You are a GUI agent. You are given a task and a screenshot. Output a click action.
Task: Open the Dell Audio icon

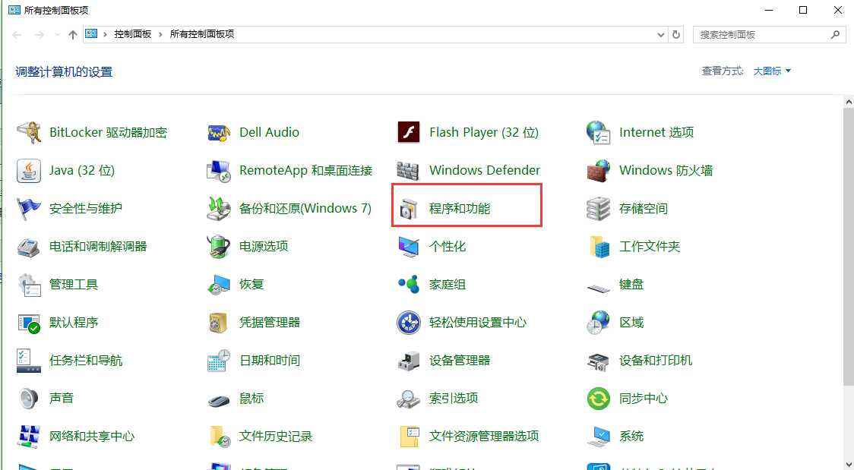218,132
